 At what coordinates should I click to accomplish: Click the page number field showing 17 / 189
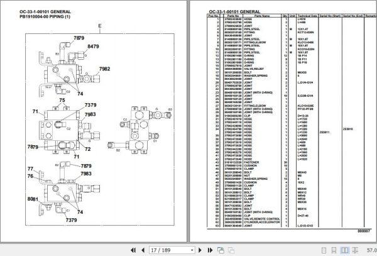click(x=169, y=250)
